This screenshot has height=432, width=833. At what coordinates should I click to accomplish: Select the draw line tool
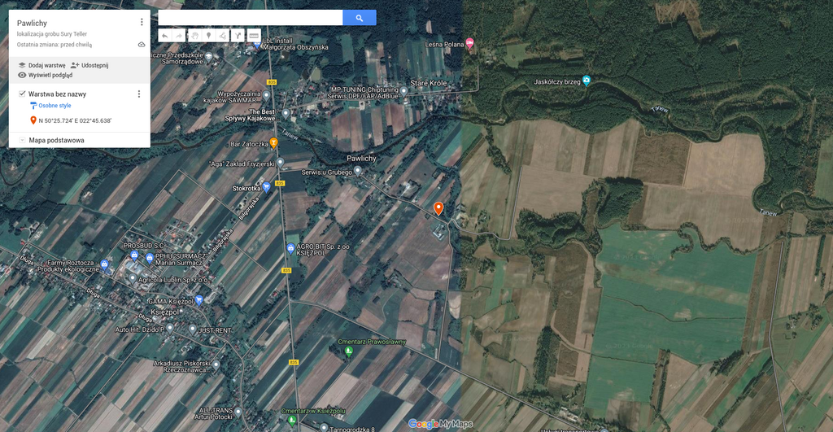[223, 36]
